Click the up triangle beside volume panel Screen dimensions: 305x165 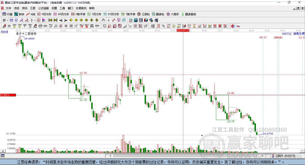(x=3, y=151)
